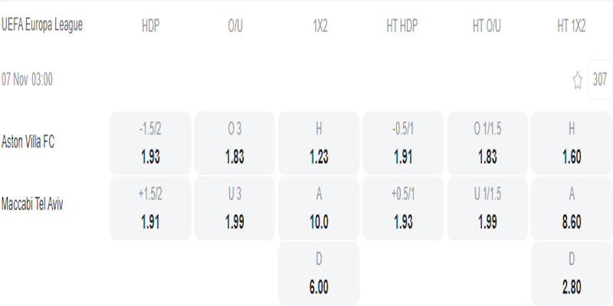Choose full-time Draw at 6.00
The width and height of the screenshot is (613, 306).
click(319, 273)
